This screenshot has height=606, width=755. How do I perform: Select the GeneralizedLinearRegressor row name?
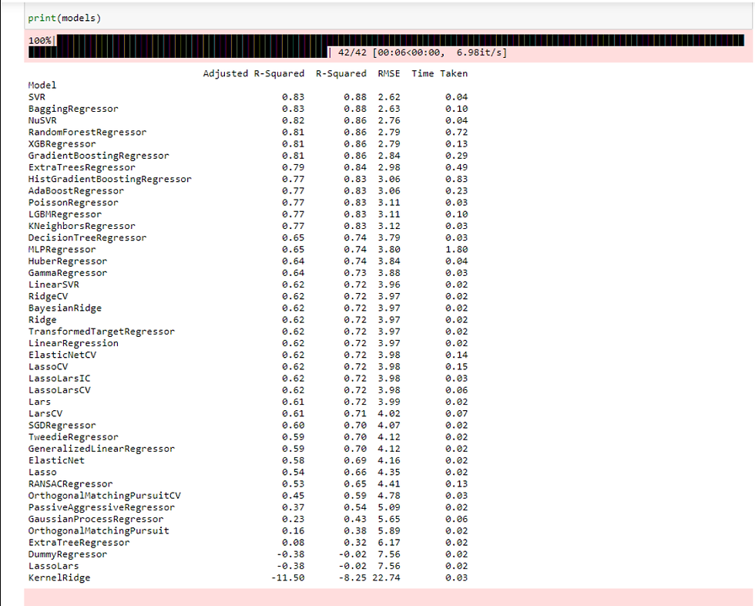pos(102,449)
